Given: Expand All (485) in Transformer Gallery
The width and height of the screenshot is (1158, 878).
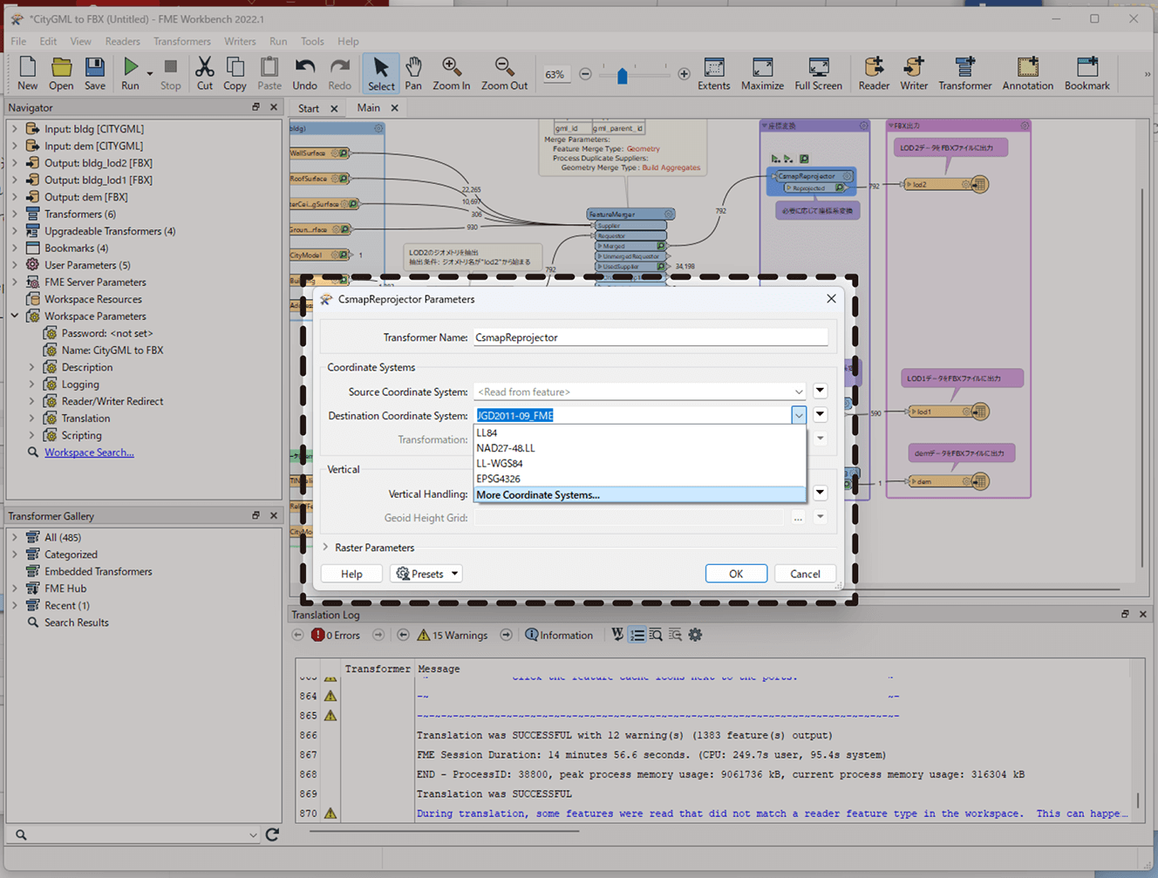Looking at the screenshot, I should pyautogui.click(x=14, y=537).
